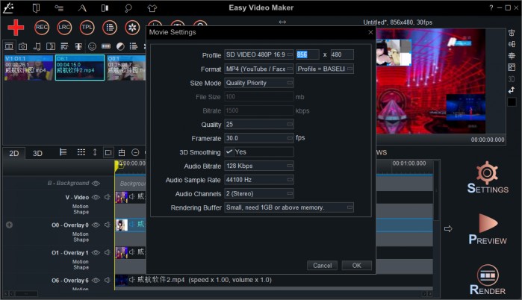The height and width of the screenshot is (300, 522).
Task: Click the Render film icon
Action: coord(488,275)
